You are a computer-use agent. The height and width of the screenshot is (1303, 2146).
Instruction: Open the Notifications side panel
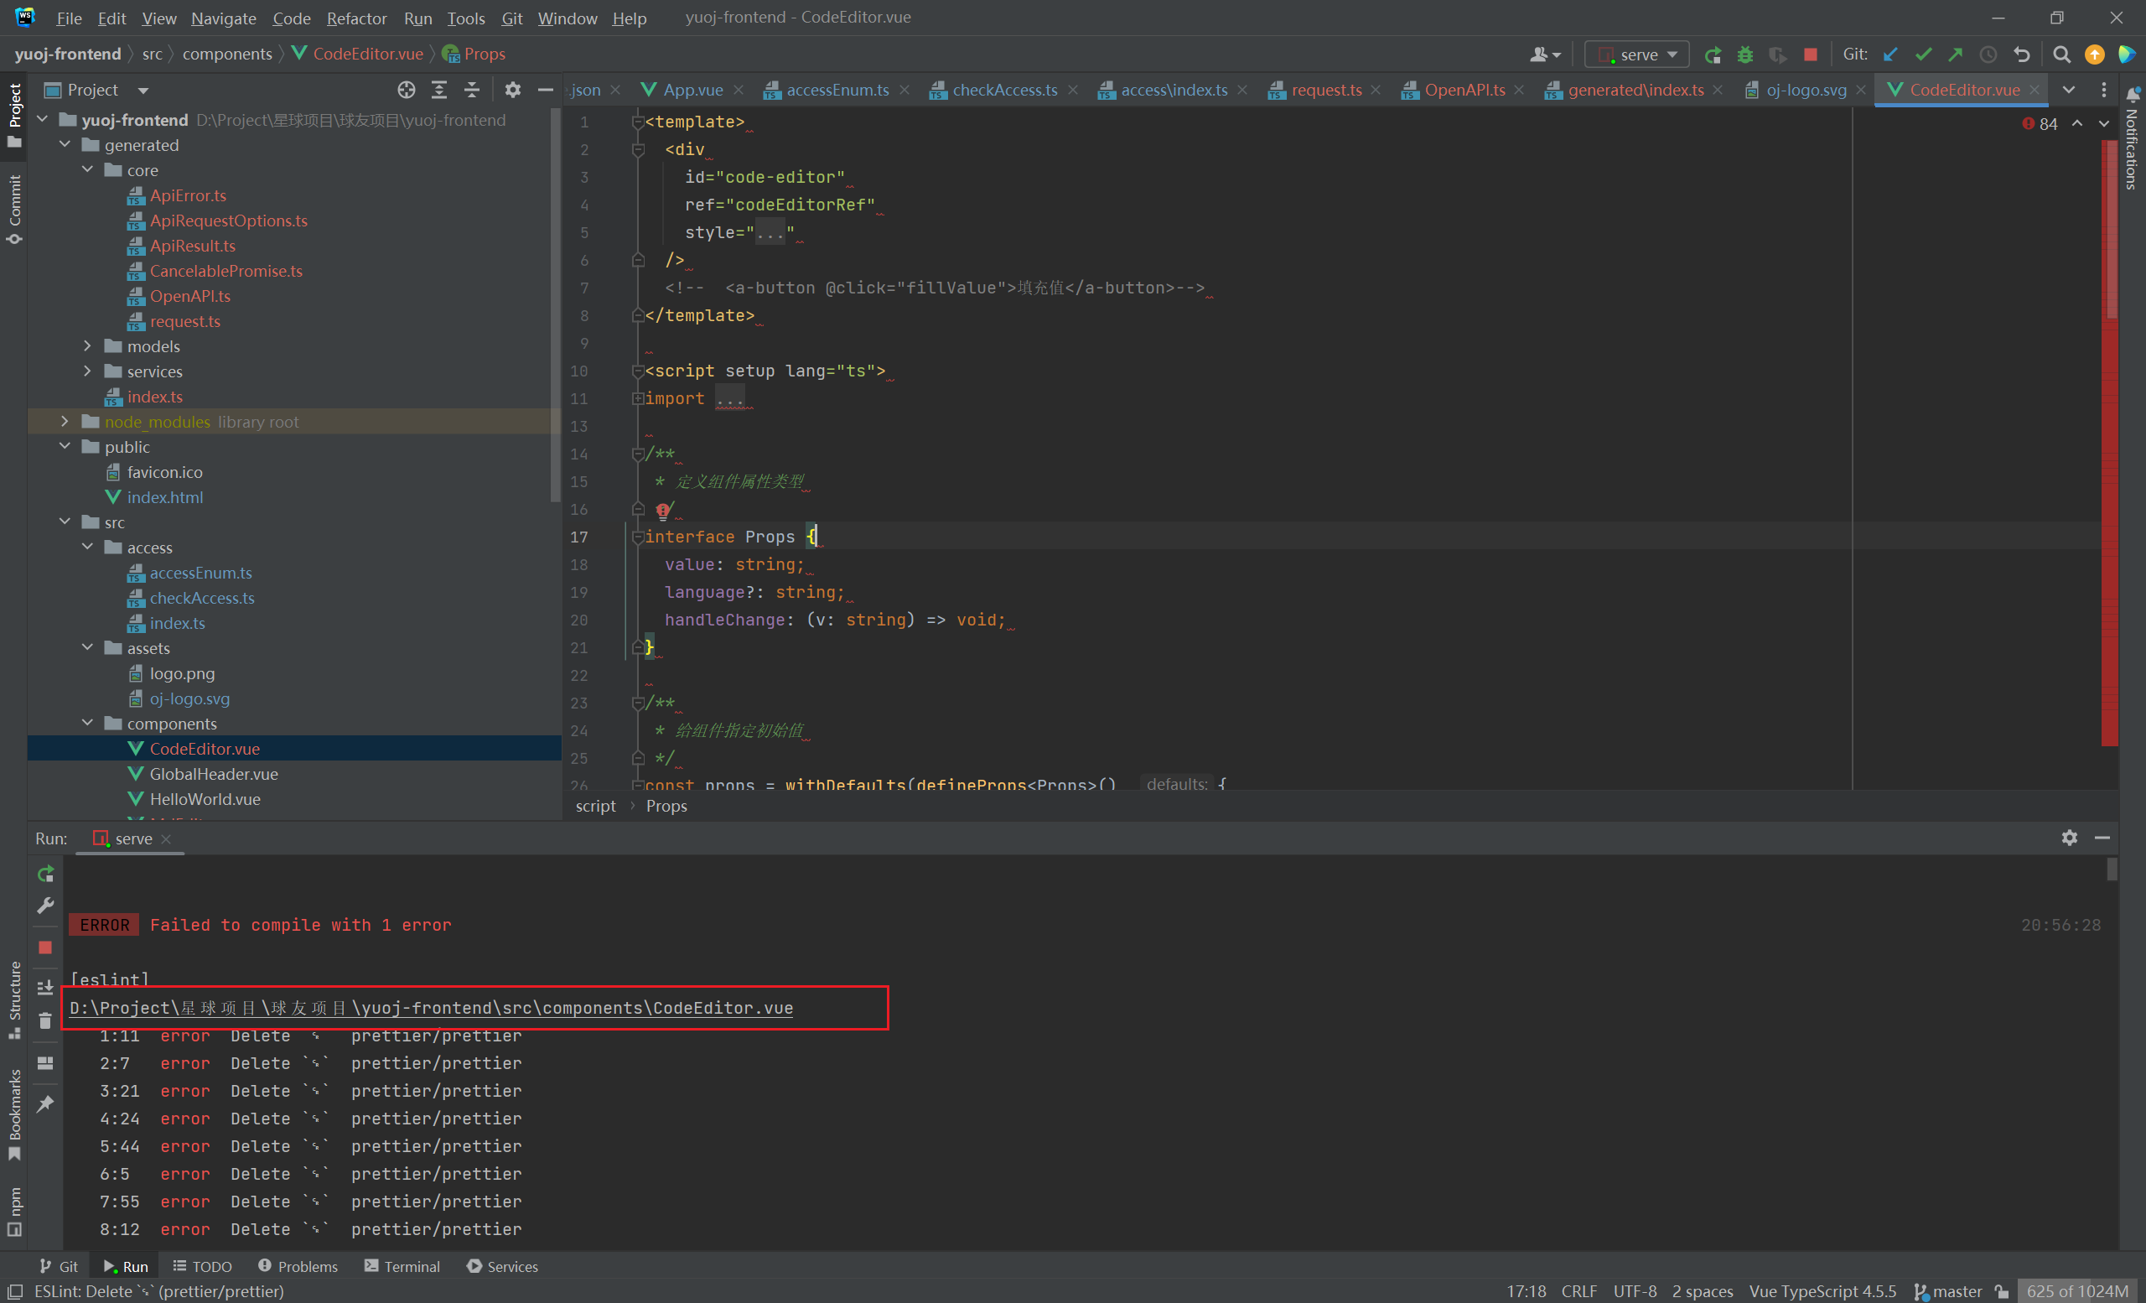[2132, 138]
